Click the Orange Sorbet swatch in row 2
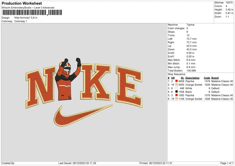235x166 pixels. (176, 85)
